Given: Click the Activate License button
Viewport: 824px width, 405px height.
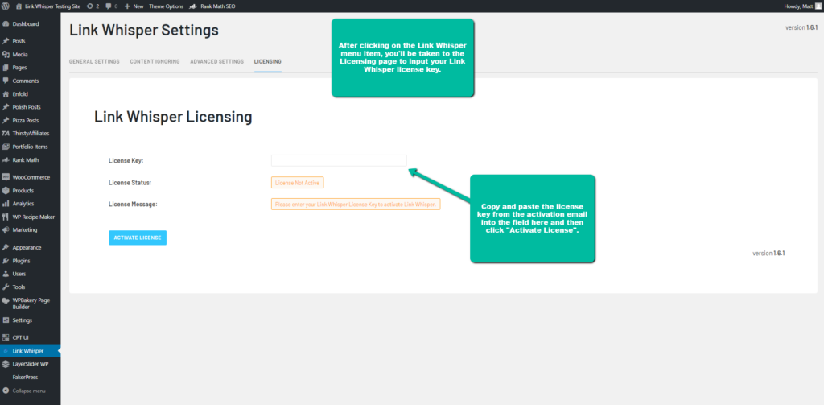Looking at the screenshot, I should (138, 238).
